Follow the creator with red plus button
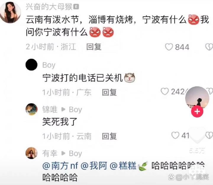The height and width of the screenshot is (185, 213). 197,112
